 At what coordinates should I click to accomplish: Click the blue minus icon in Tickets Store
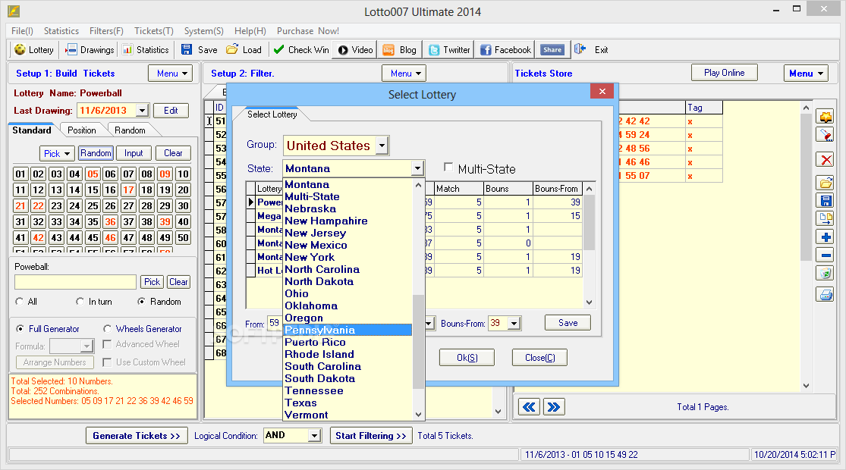(826, 255)
